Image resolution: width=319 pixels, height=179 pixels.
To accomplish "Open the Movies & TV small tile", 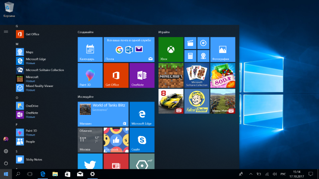I will [x=190, y=43].
